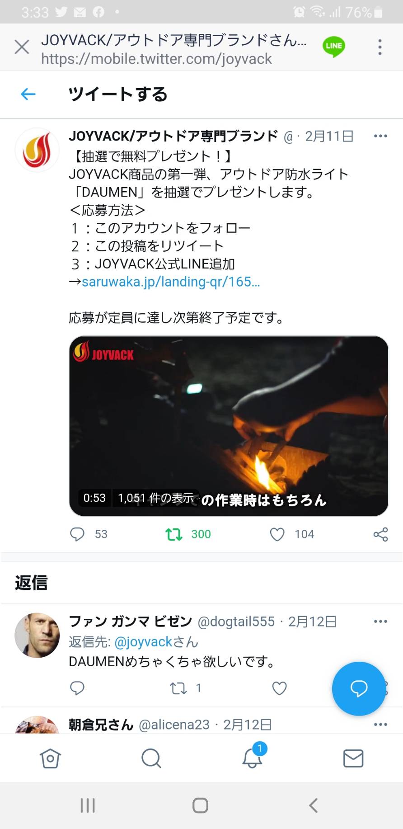Open the @joyvack mention link
This screenshot has width=403, height=829.
point(143,642)
